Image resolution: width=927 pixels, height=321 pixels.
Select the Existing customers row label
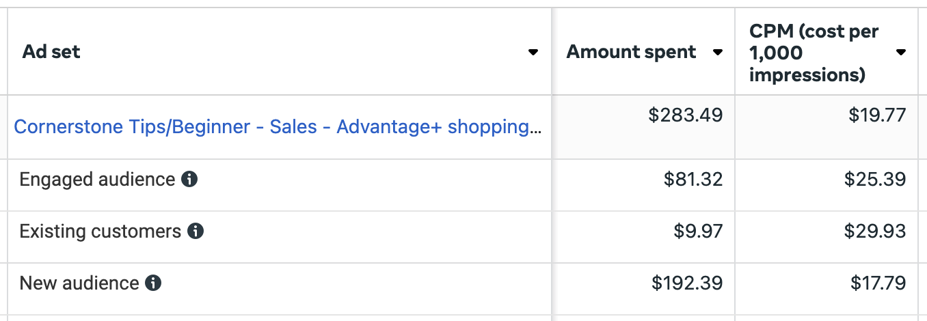(100, 232)
